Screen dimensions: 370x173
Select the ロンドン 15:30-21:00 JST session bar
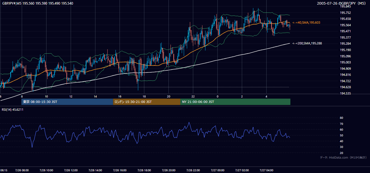(x=146, y=102)
